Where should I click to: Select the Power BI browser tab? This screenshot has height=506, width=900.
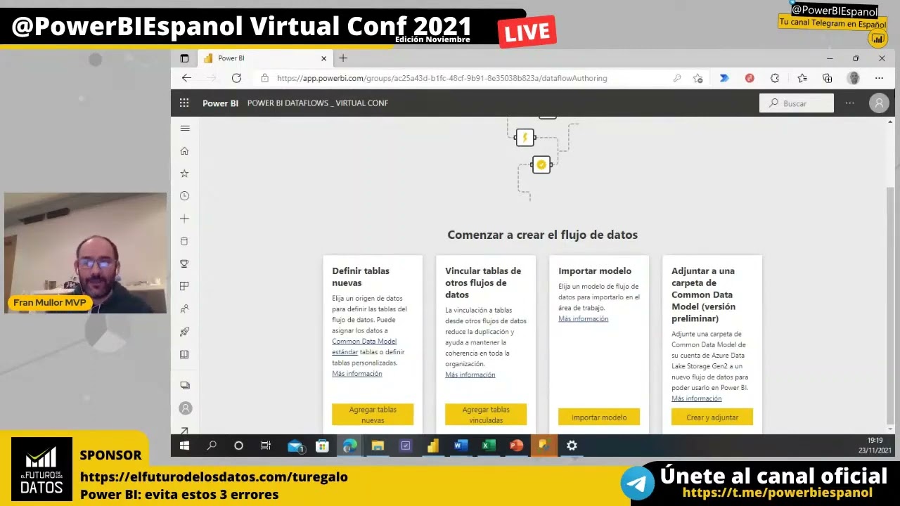coord(265,58)
